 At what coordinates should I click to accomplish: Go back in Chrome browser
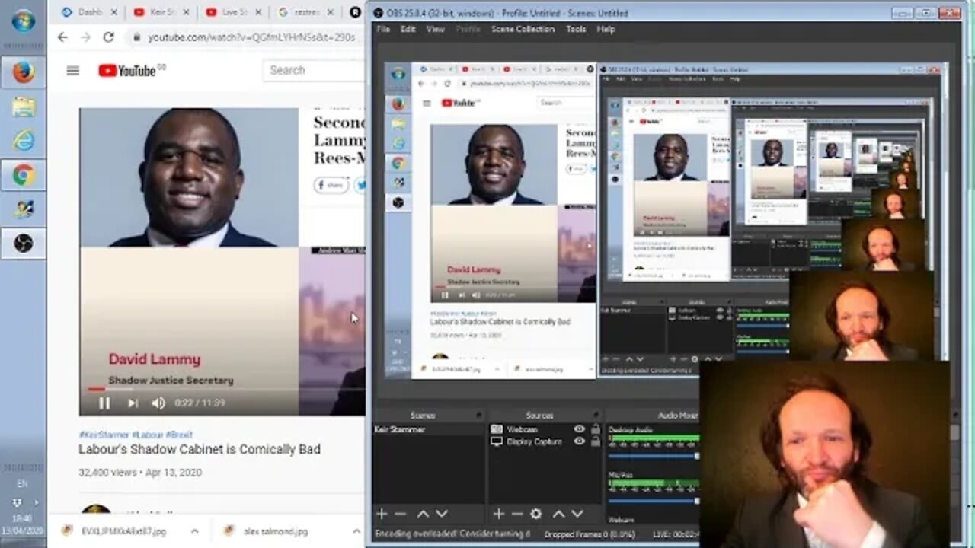62,37
